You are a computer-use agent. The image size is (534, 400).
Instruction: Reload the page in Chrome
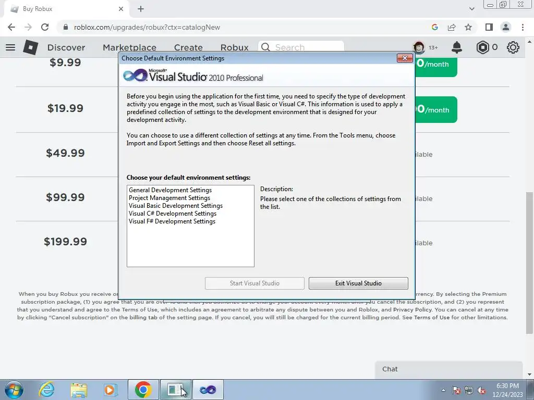[45, 27]
